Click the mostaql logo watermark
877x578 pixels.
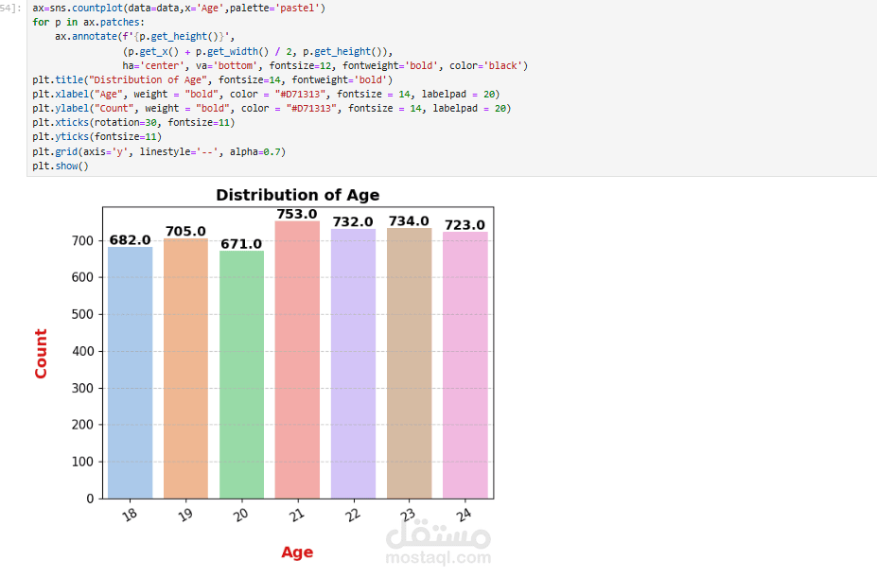[x=438, y=536]
